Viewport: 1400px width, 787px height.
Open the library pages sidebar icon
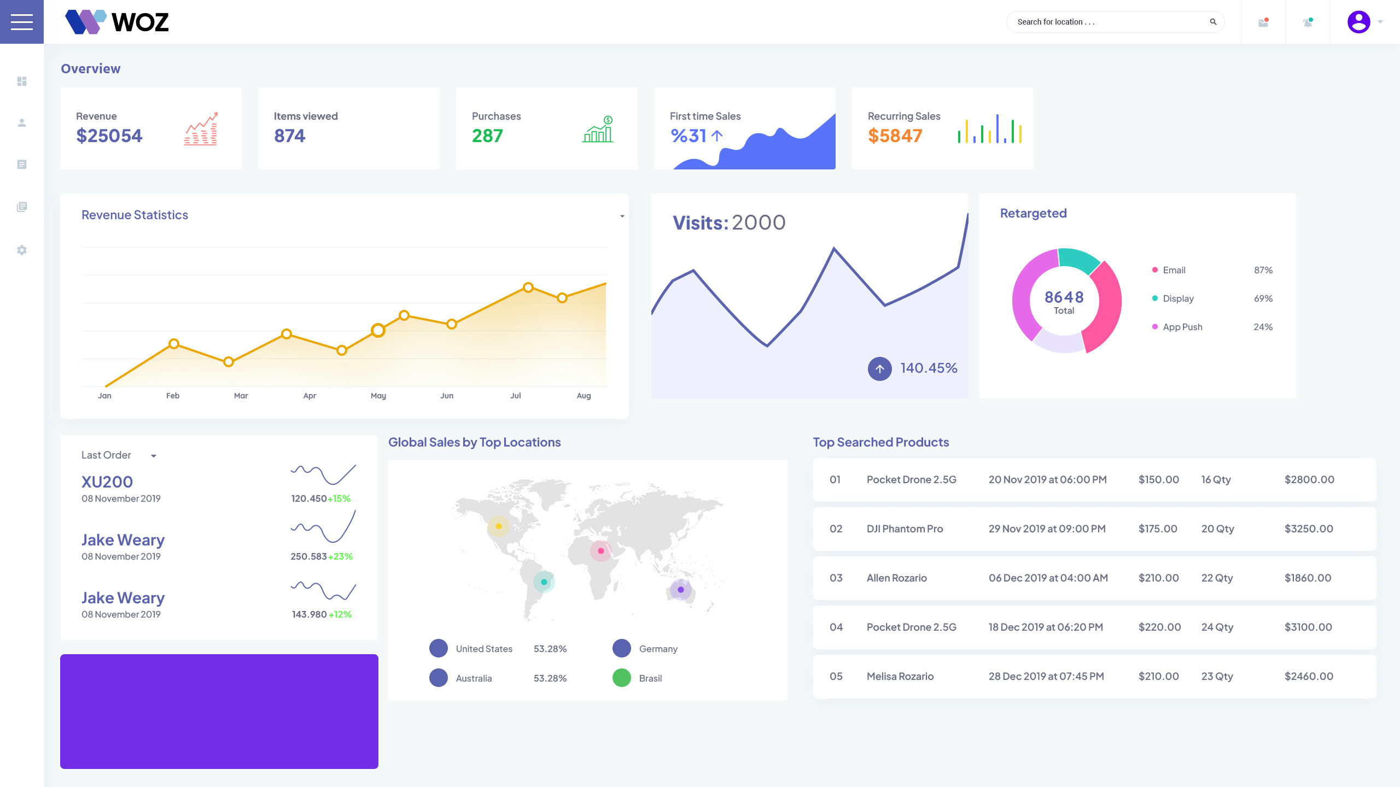22,207
